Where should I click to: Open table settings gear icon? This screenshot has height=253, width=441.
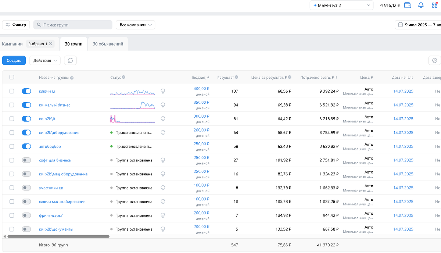pos(435,60)
